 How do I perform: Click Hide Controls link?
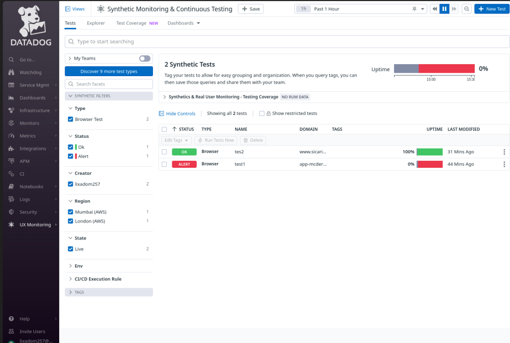(177, 114)
